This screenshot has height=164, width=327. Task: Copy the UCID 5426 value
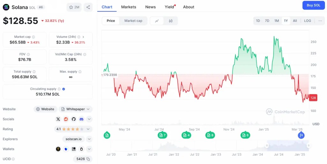88,159
